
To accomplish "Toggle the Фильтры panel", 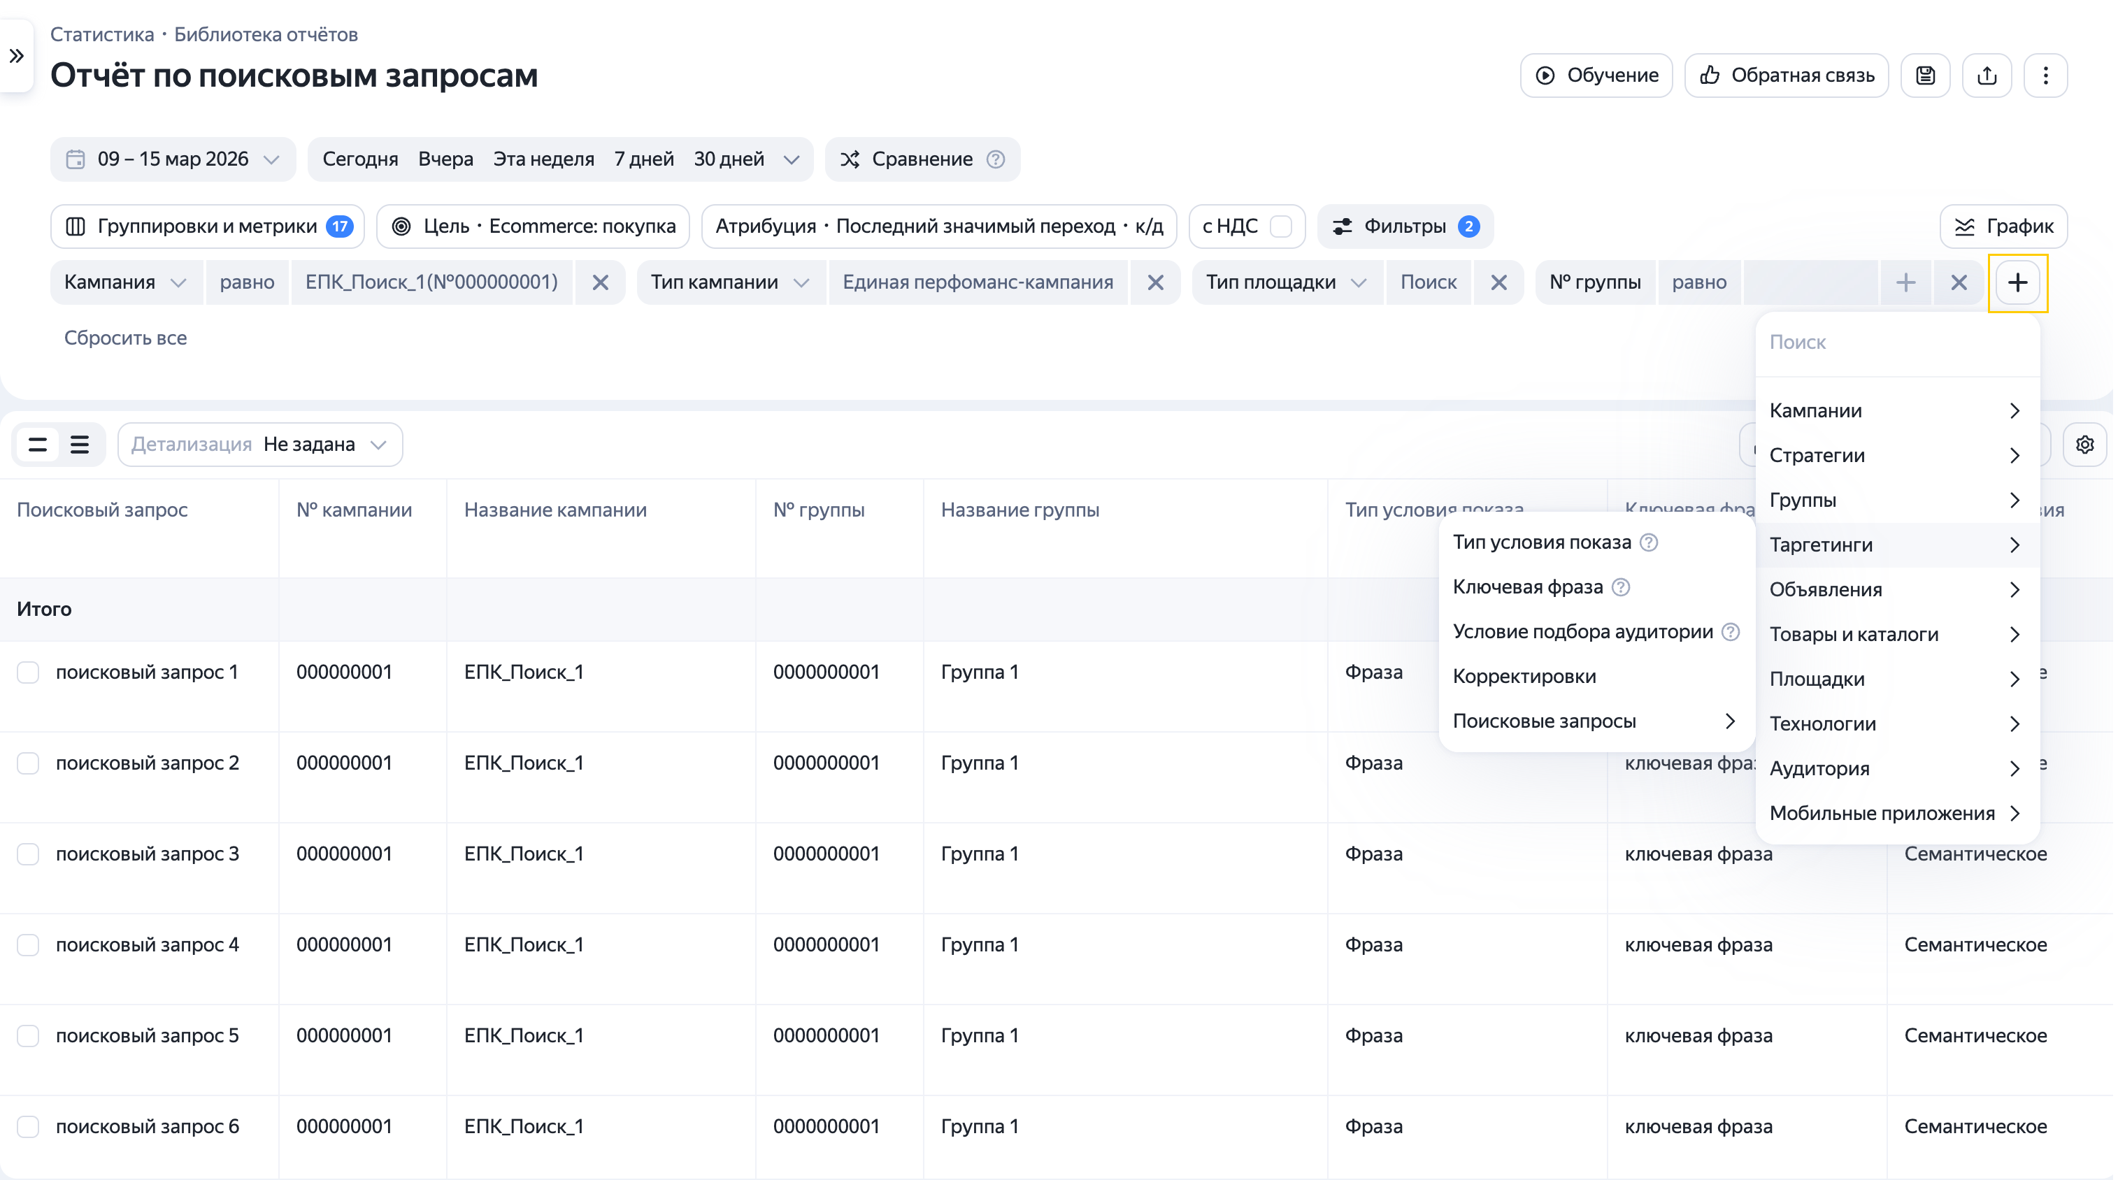I will coord(1405,226).
